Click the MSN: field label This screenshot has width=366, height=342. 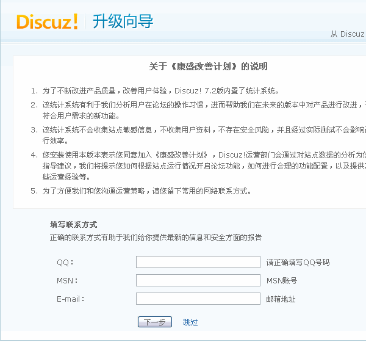[66, 281]
